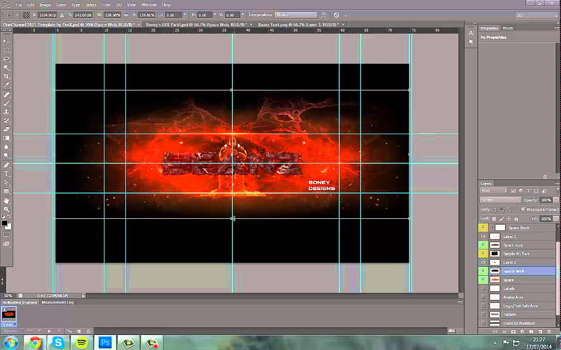This screenshot has width=561, height=350.
Task: Select the Eyedropper tool
Action: [6, 85]
